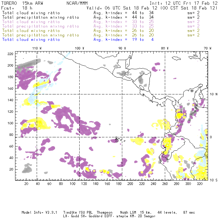Select the 10 S latitude label
219x219 pixels.
pyautogui.click(x=212, y=180)
